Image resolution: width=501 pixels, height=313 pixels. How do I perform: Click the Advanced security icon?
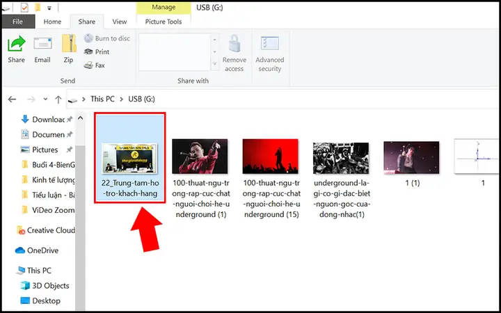point(270,43)
